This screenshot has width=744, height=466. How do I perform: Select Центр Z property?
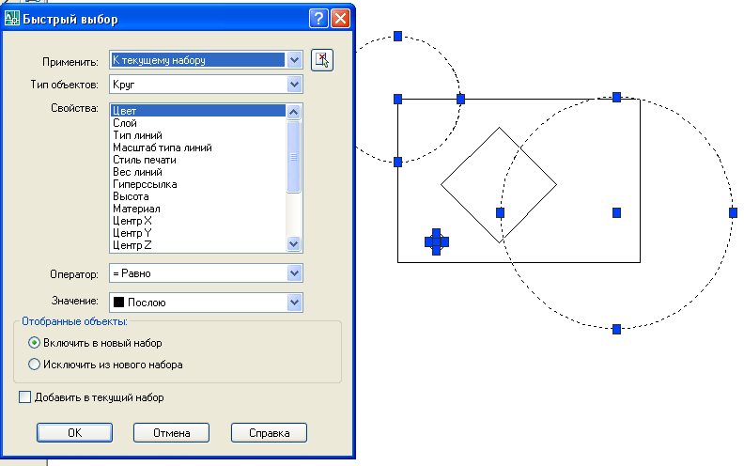coord(198,245)
